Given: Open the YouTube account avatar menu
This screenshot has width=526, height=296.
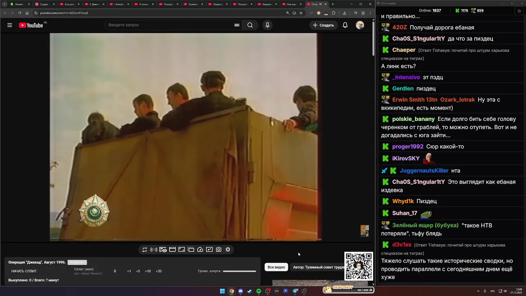Looking at the screenshot, I should (x=360, y=25).
